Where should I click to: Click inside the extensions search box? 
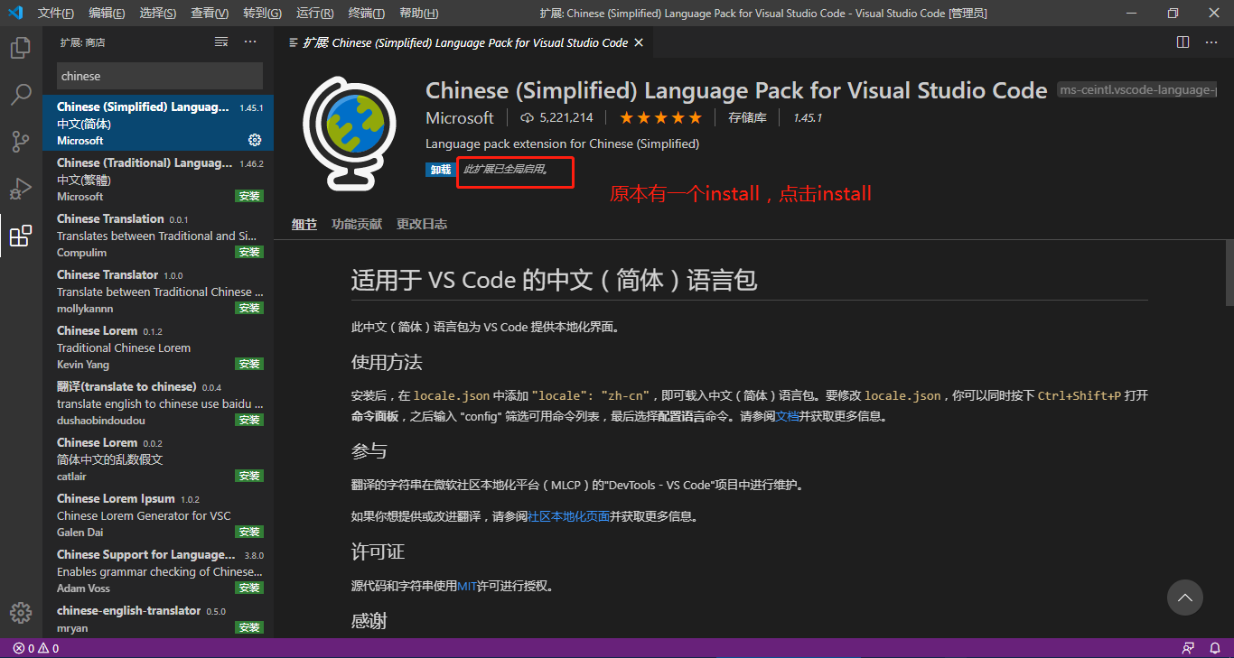[x=159, y=76]
